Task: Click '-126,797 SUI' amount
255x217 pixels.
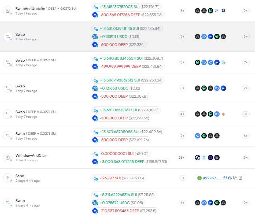Action: pos(110,178)
